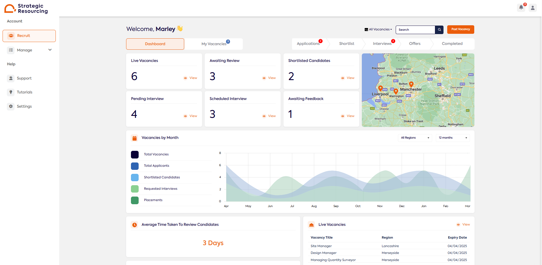Switch to the My Vacancies tab
The height and width of the screenshot is (265, 542).
pos(214,44)
